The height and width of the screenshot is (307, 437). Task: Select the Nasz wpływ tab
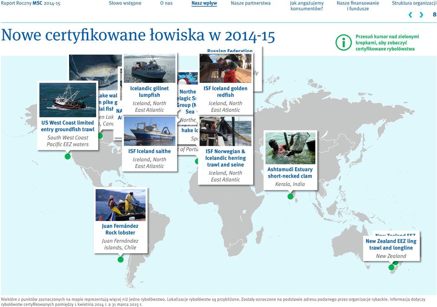coord(204,3)
